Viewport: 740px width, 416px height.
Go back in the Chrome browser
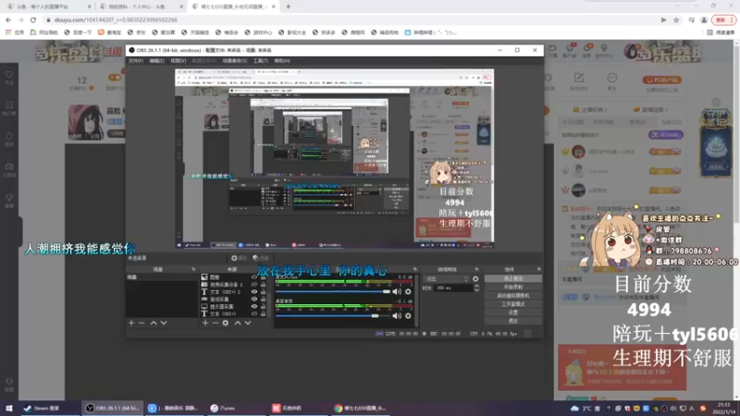8,19
